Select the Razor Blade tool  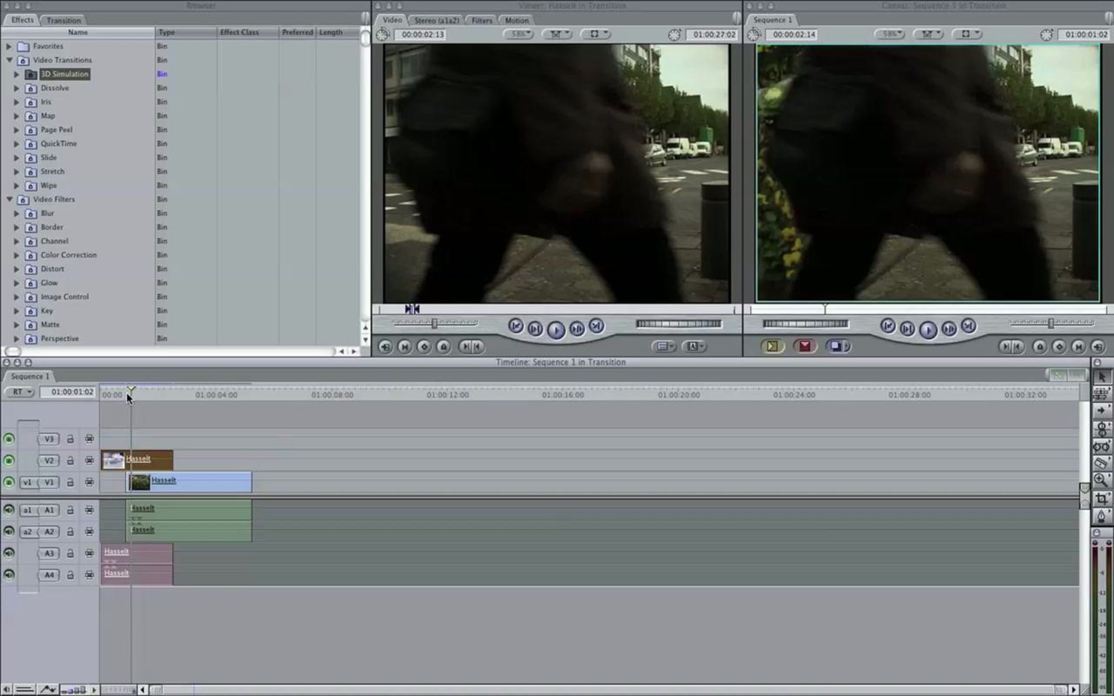pos(1101,463)
